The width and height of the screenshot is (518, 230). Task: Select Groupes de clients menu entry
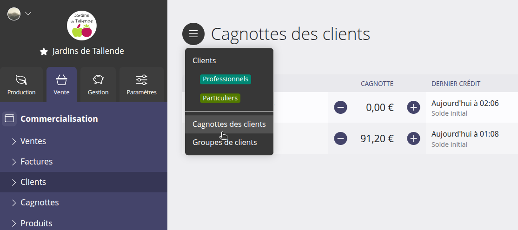(225, 142)
